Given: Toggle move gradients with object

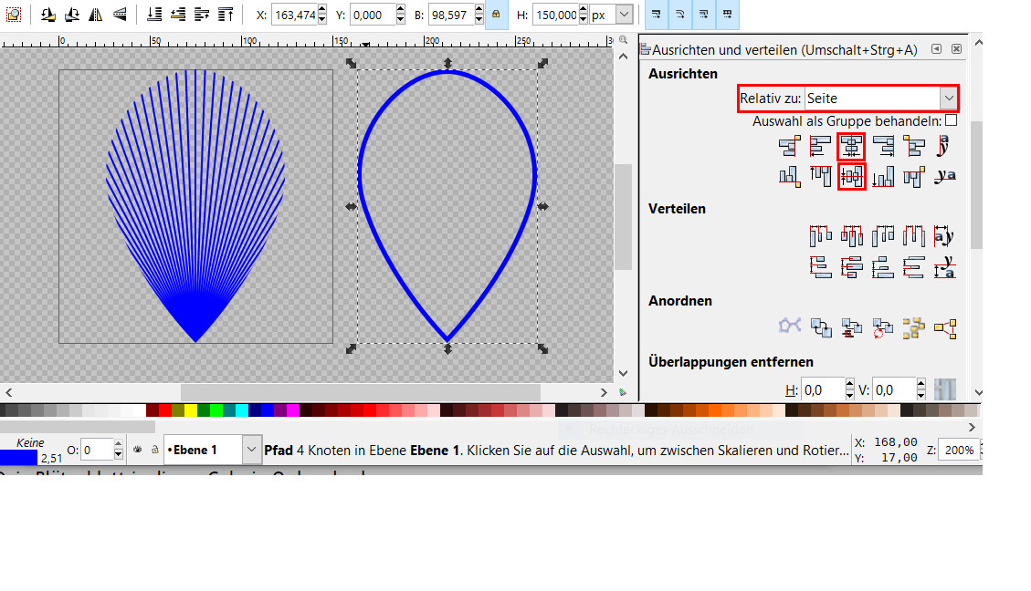Looking at the screenshot, I should tap(703, 15).
